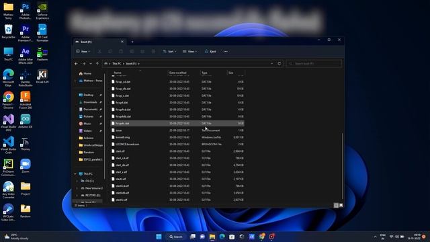430x242 pixels.
Task: Select the LICENCE.broadcom file
Action: (177, 144)
